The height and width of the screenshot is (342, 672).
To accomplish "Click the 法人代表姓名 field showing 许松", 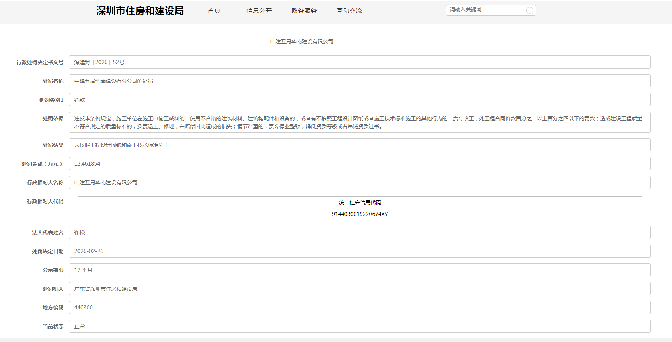I will (x=359, y=232).
